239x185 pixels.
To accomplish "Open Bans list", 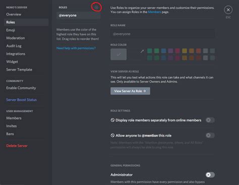I will click(x=10, y=134).
